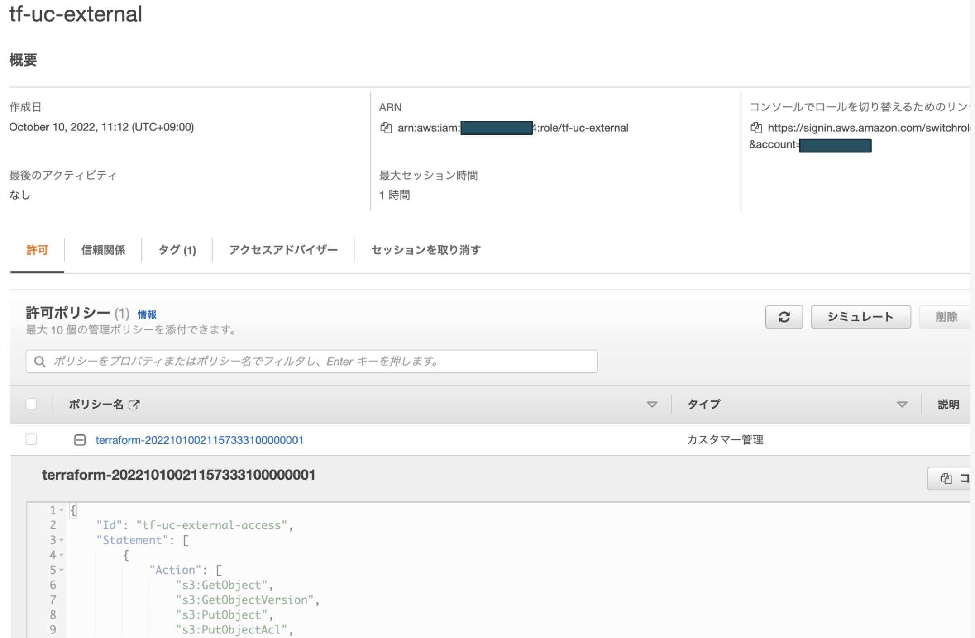Image resolution: width=975 pixels, height=638 pixels.
Task: Click the 情報 info link
Action: [147, 314]
